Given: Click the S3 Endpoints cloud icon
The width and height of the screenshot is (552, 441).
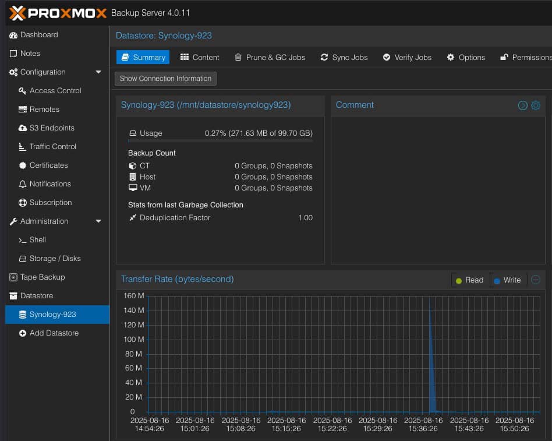Looking at the screenshot, I should 23,128.
